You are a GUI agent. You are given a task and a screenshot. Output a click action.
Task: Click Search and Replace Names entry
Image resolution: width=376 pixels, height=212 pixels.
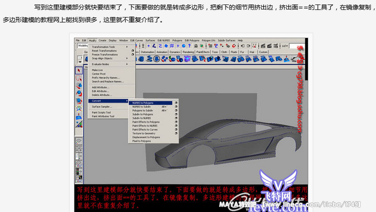tap(107, 81)
